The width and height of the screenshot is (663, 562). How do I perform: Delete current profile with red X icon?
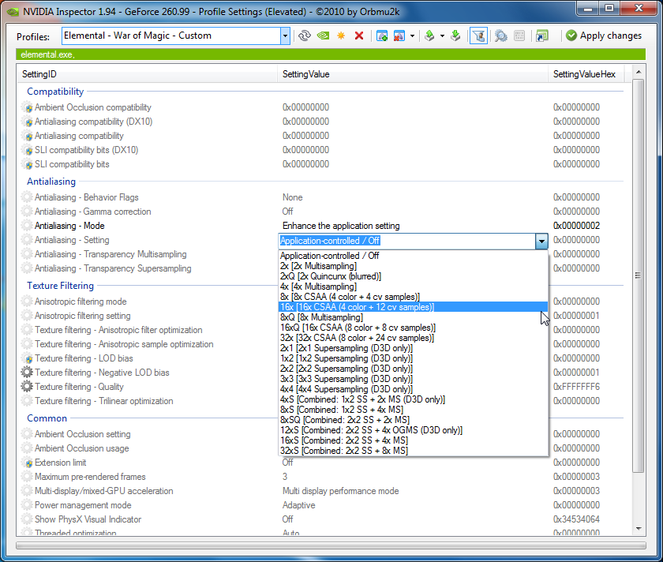coord(359,36)
